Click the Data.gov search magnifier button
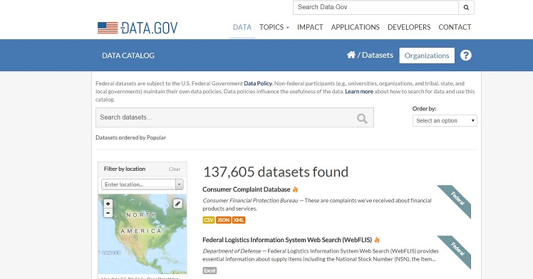 [x=466, y=7]
